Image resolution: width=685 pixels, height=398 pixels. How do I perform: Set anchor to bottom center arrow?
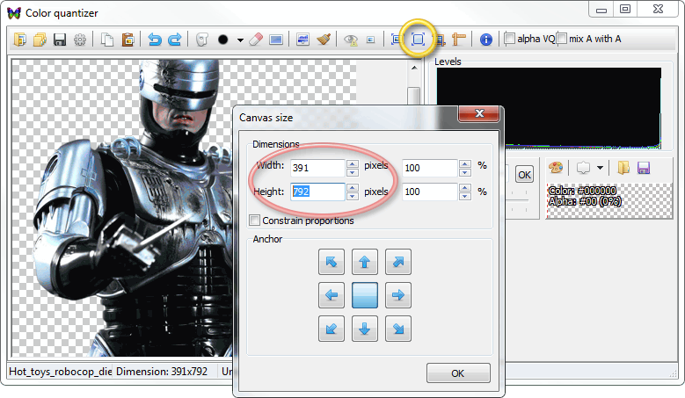365,329
